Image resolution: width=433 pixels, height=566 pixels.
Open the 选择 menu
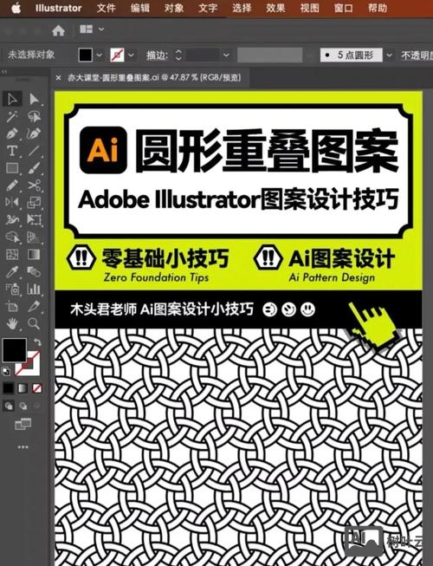242,8
